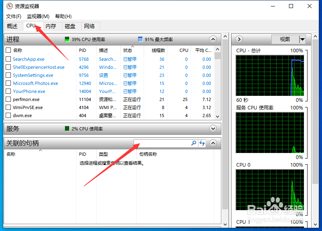The height and width of the screenshot is (231, 322).
Task: Collapse the 进程 section
Action: point(213,39)
